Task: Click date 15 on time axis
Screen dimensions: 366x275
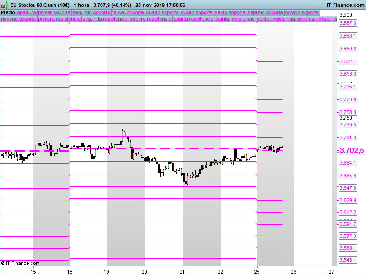Action: tap(33, 272)
